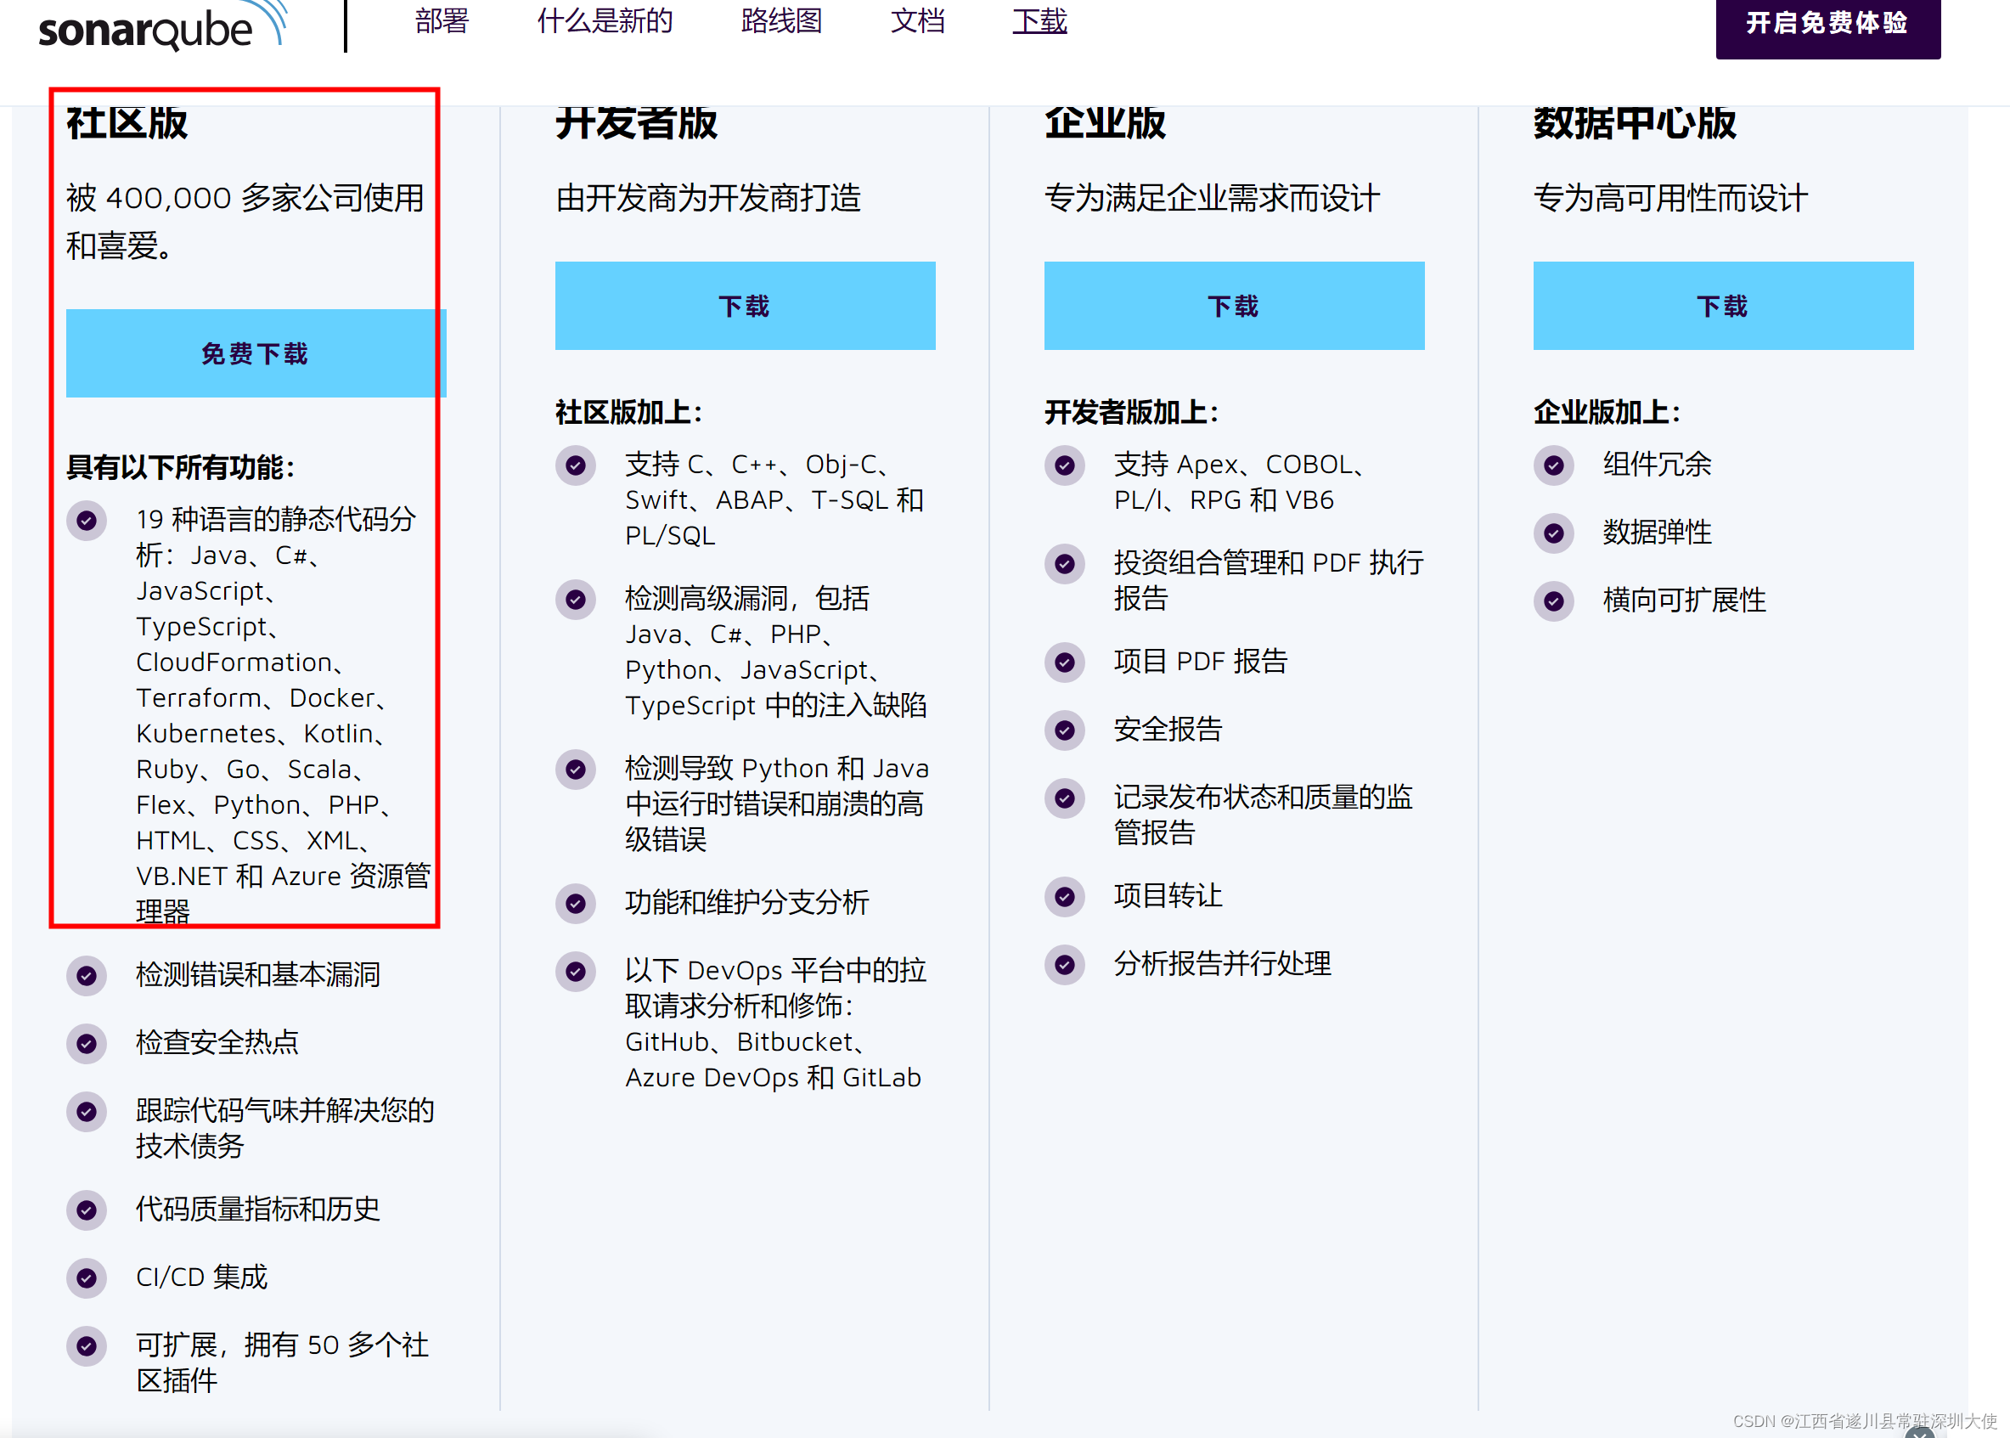This screenshot has height=1438, width=2010.
Task: Click checkmark icon next to 项目转让
Action: (x=1065, y=897)
